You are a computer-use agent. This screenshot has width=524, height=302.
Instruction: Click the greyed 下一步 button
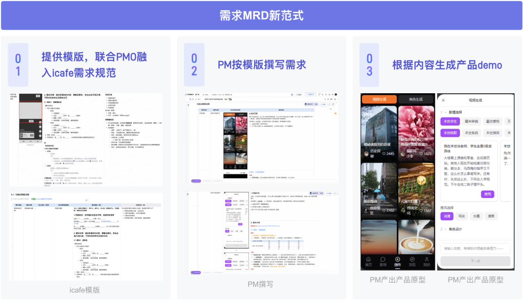(x=475, y=261)
